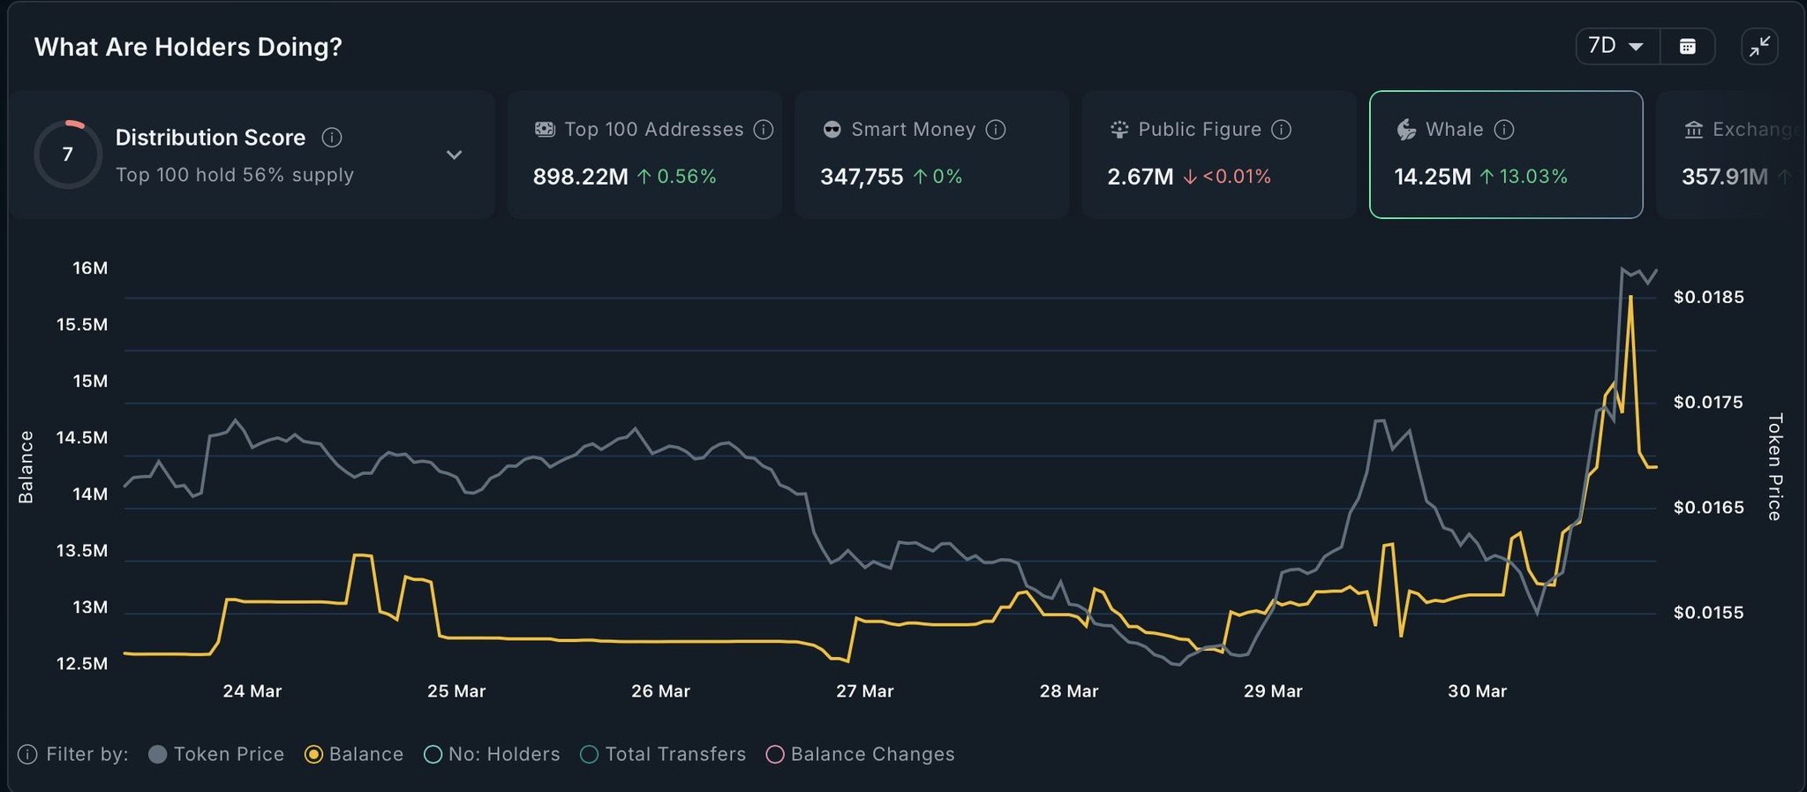
Task: Open the calendar date picker icon
Action: click(x=1687, y=46)
